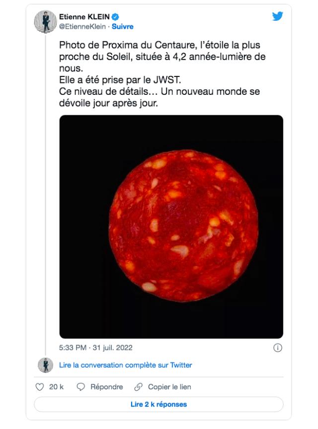Viewport: 318px width, 429px height.
Task: Click the reply speech-bubble icon
Action: tap(81, 386)
